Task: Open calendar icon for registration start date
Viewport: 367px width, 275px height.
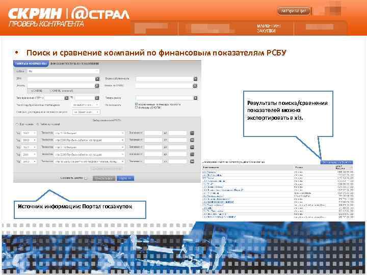Action: pyautogui.click(x=66, y=98)
